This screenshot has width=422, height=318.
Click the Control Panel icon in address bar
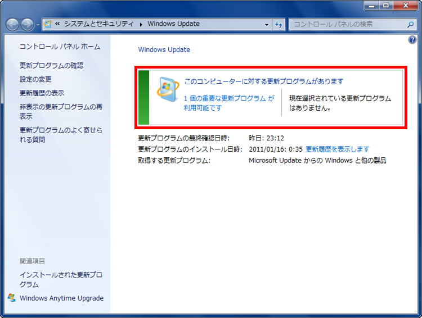pyautogui.click(x=48, y=24)
